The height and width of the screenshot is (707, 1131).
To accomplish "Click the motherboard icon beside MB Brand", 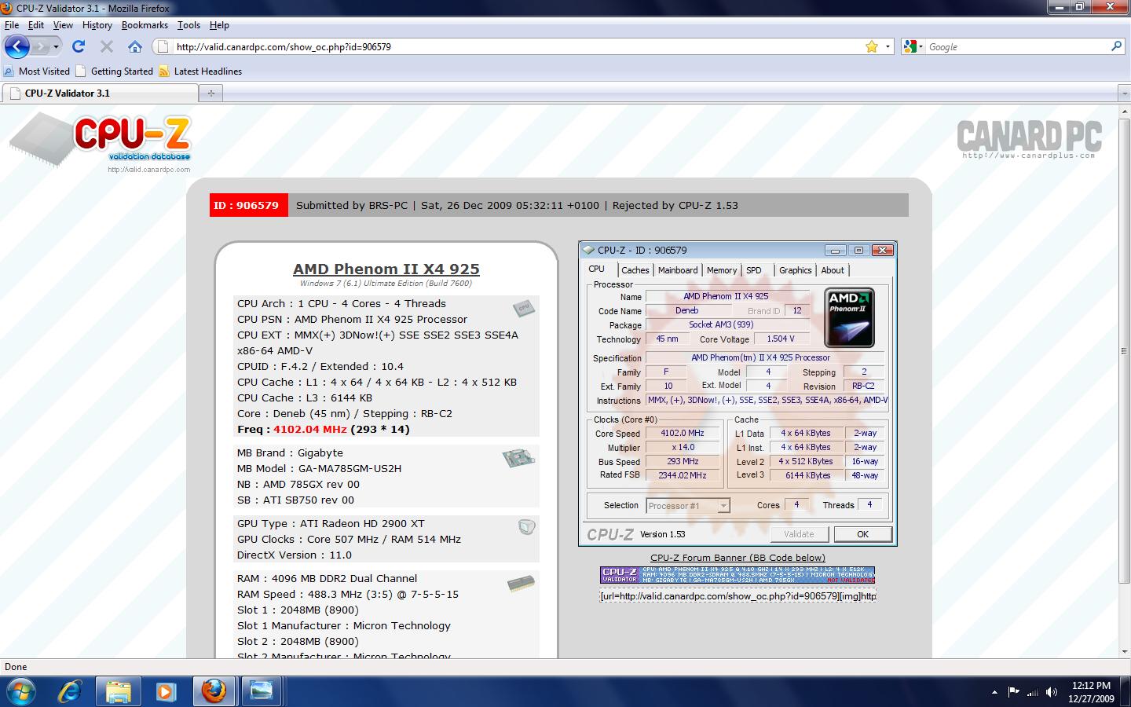I will tap(518, 457).
